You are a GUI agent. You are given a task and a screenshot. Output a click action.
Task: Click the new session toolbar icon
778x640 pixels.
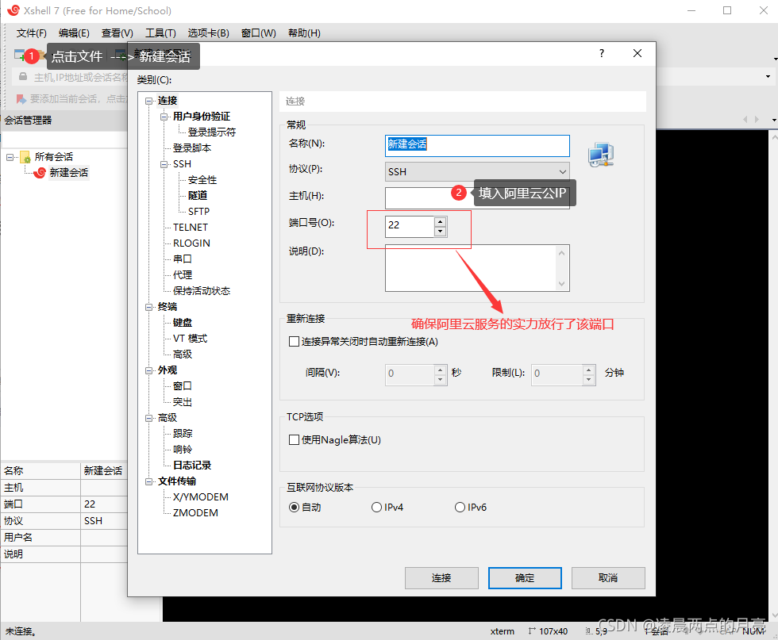[x=20, y=55]
